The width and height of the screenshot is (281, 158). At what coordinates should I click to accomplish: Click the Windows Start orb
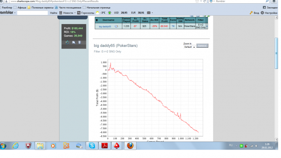3,146
